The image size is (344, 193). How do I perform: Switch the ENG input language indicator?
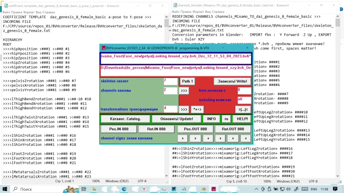click(314, 189)
